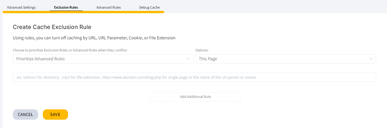The width and height of the screenshot is (387, 128).
Task: Click the Create Cache Exclusion Rule heading
Action: click(52, 27)
